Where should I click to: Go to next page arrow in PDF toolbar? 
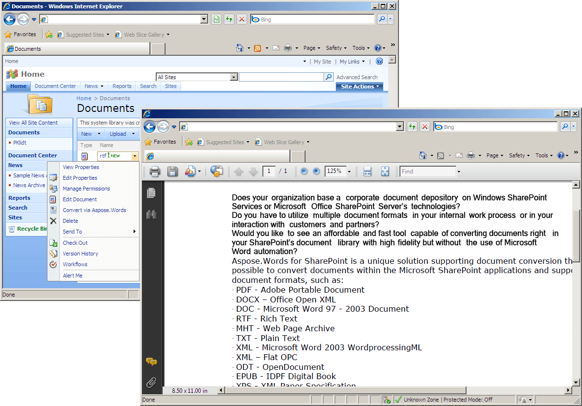pos(253,171)
